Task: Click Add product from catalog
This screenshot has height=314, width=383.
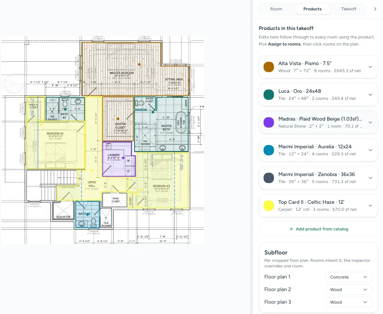Action: pos(319,229)
